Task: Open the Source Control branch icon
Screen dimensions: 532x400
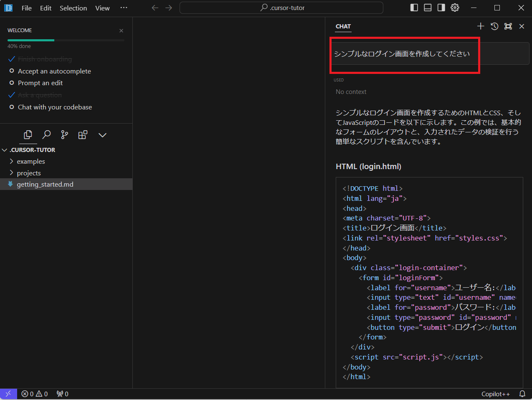Action: pos(64,135)
